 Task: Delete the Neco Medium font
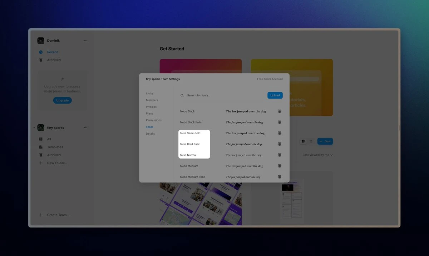[x=280, y=166]
